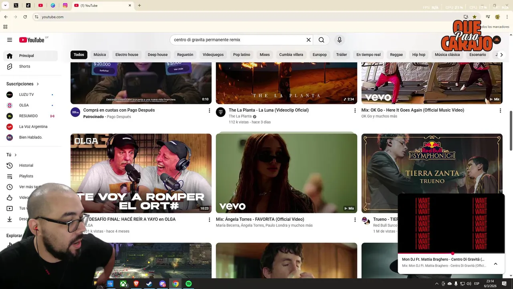Show hidden system tray icons

(x=437, y=284)
